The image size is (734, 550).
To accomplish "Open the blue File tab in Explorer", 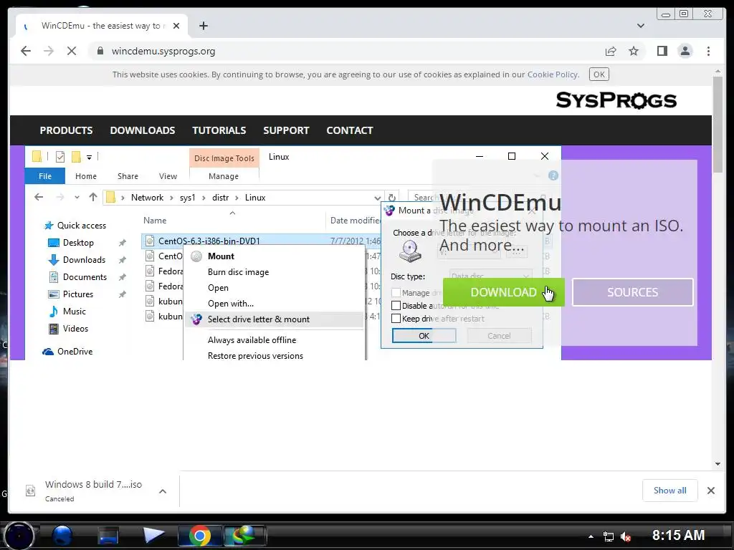I will (45, 176).
